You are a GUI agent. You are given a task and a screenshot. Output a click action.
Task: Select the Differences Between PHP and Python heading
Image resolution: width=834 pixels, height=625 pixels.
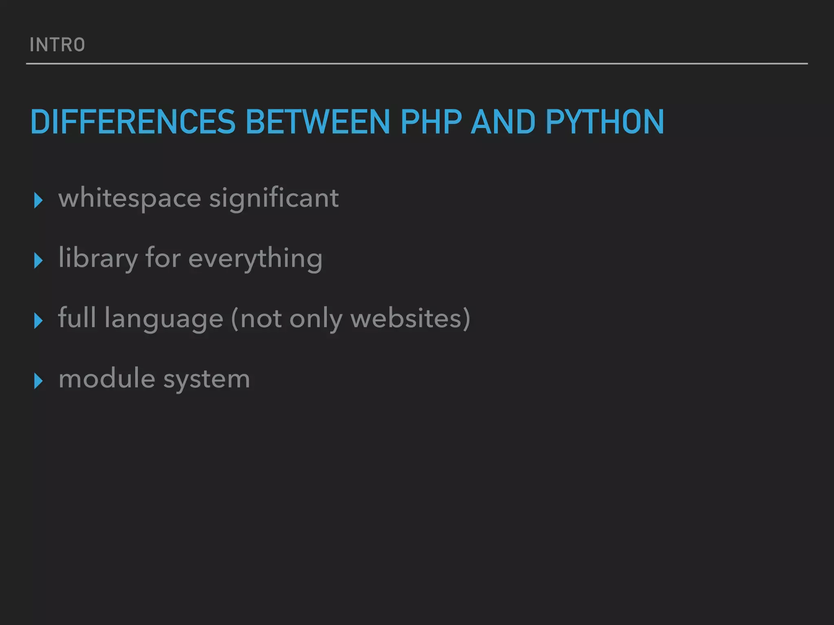(x=347, y=122)
